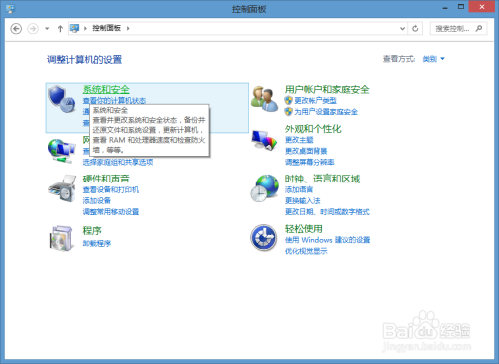
Task: Click 更改桌面背景 link
Action: [306, 151]
